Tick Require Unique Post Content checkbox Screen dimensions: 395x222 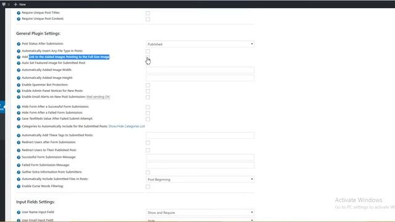[x=148, y=19]
